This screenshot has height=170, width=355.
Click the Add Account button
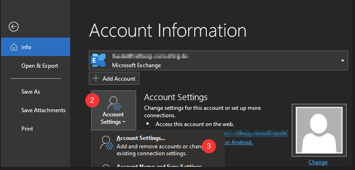(x=114, y=78)
